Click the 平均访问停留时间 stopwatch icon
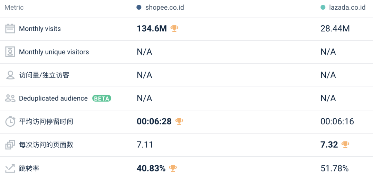This screenshot has width=373, height=179. point(10,122)
